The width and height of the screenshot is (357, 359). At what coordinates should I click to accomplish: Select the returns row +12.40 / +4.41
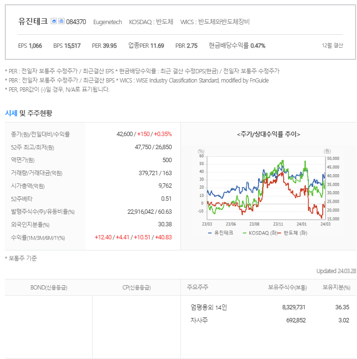coord(133,237)
